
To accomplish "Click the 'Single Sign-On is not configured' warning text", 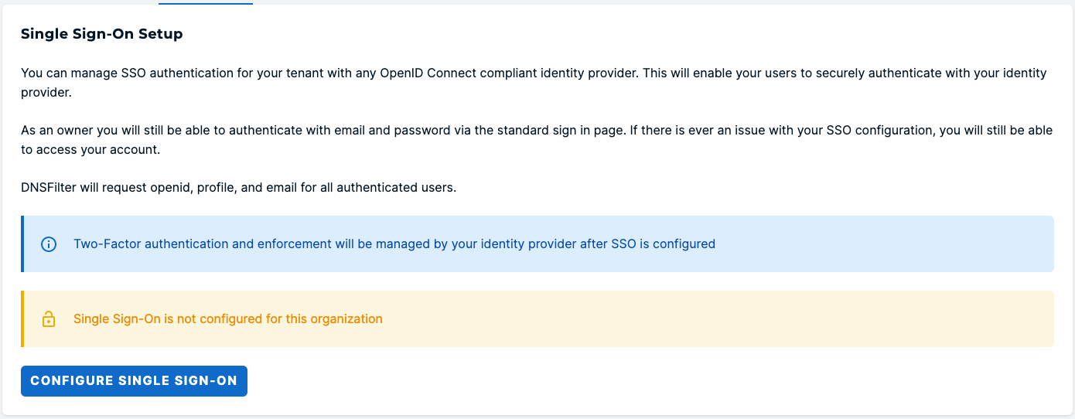I will click(228, 319).
